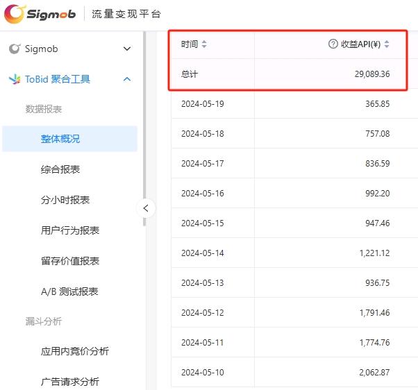Click the 1,774.76 revenue value
Screen dimensions: 418x390
tap(374, 343)
